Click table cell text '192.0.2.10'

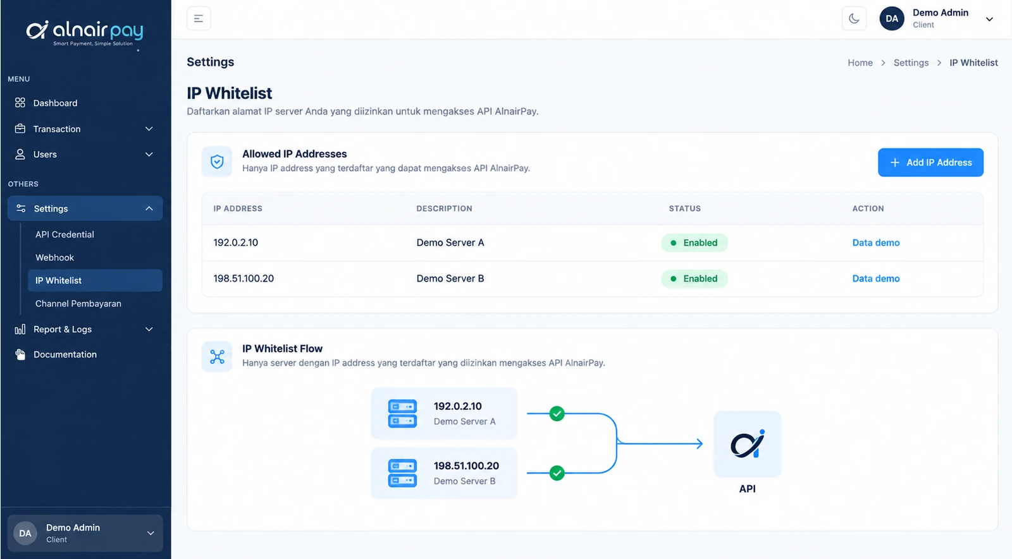click(x=236, y=243)
